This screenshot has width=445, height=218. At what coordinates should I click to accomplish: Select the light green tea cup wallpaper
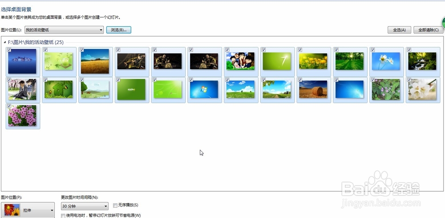tap(59, 61)
